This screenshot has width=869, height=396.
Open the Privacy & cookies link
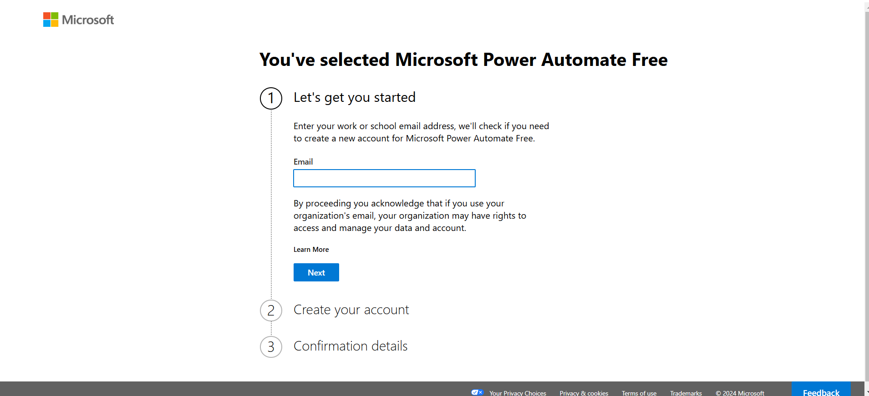584,393
